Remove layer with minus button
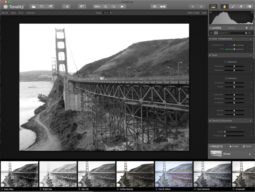Image resolution: width=255 pixels, height=192 pixels. click(251, 28)
